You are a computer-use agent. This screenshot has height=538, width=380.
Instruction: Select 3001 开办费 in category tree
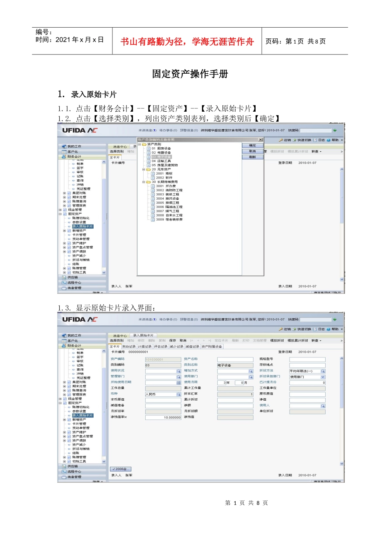pos(166,186)
